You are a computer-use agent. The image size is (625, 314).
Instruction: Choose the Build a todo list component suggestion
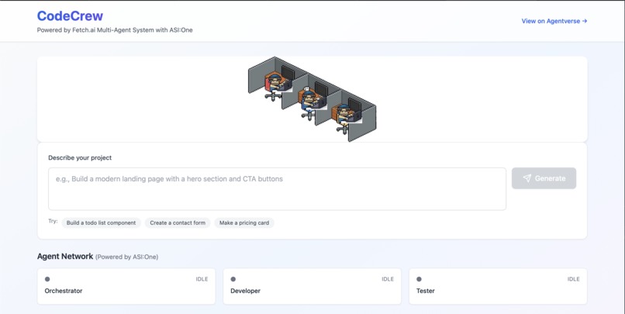click(102, 223)
